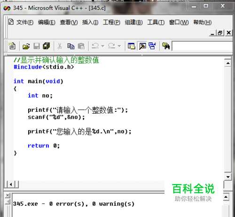The image size is (235, 217).
Task: Restore the 345.c document window
Action: (220, 33)
